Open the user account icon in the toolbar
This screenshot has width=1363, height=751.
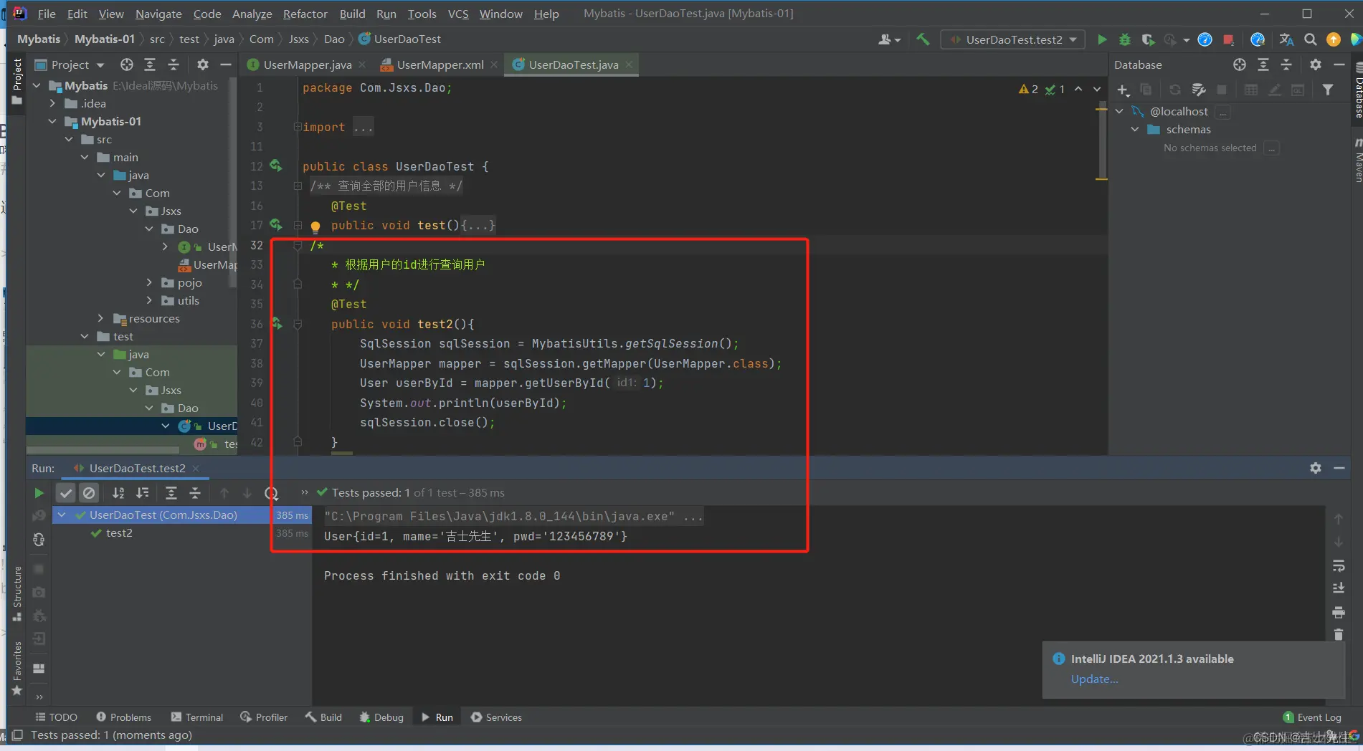click(889, 39)
